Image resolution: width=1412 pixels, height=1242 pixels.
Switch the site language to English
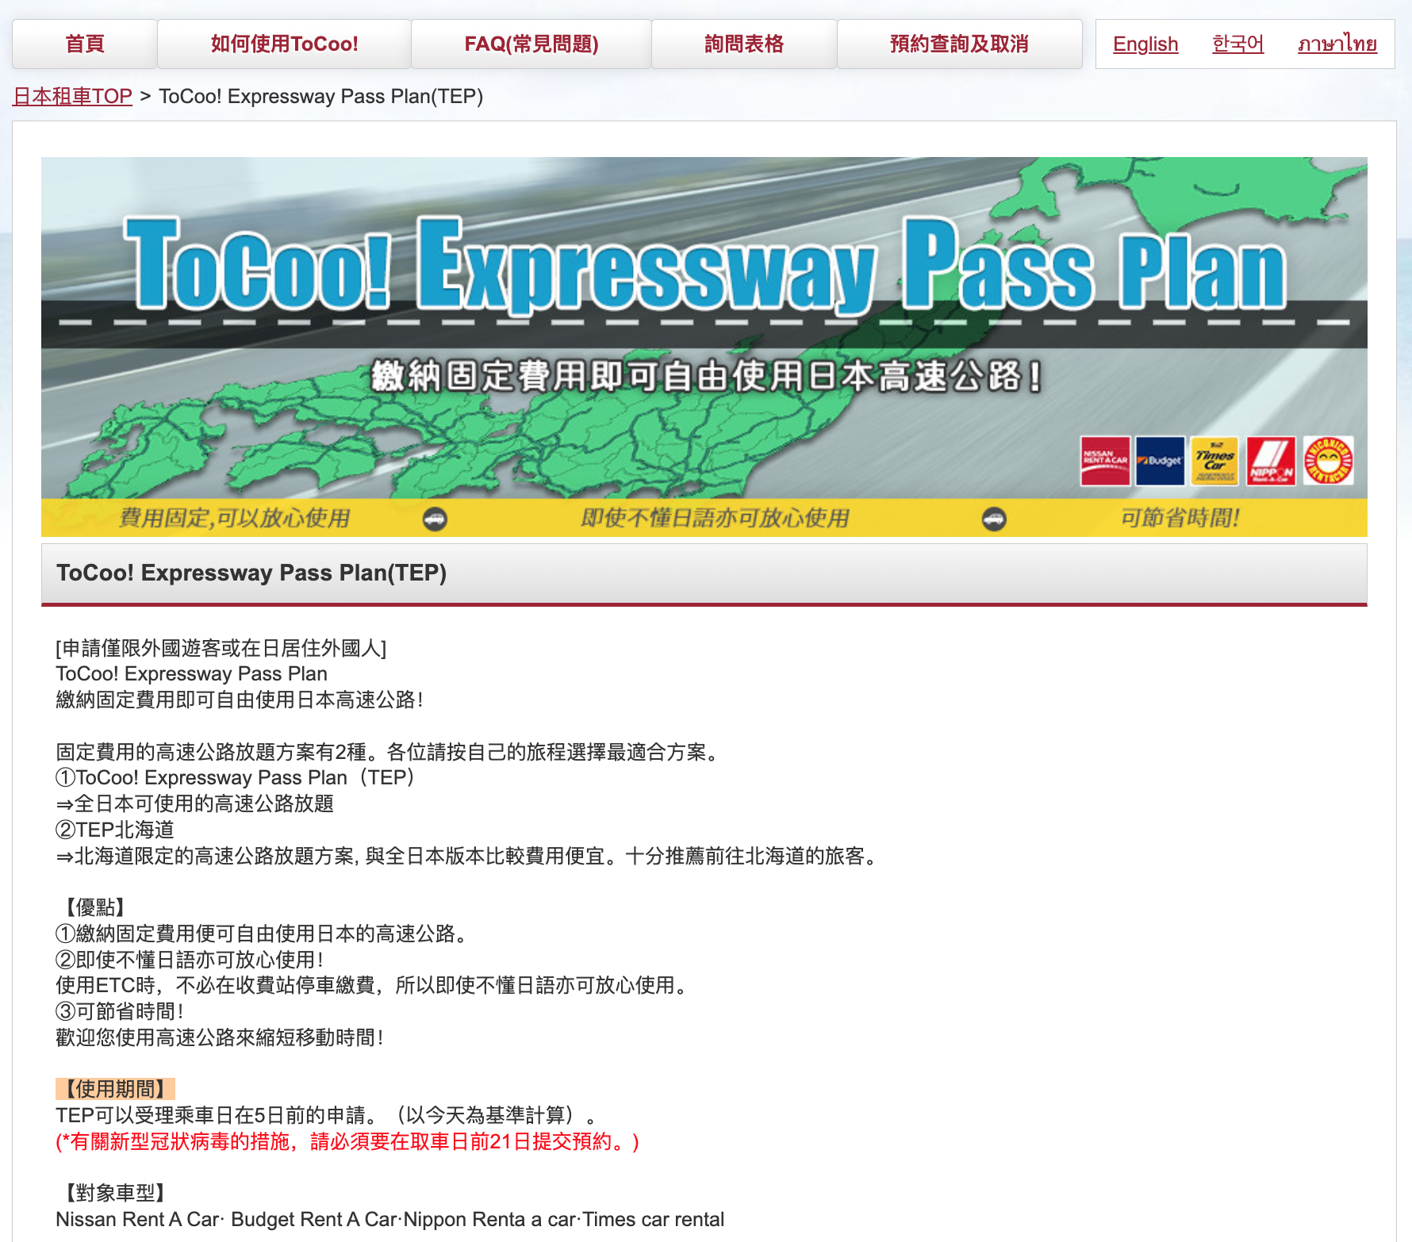coord(1145,44)
